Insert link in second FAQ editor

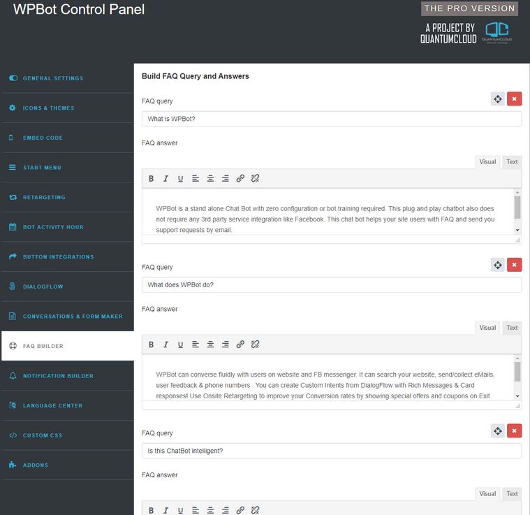pyautogui.click(x=240, y=344)
